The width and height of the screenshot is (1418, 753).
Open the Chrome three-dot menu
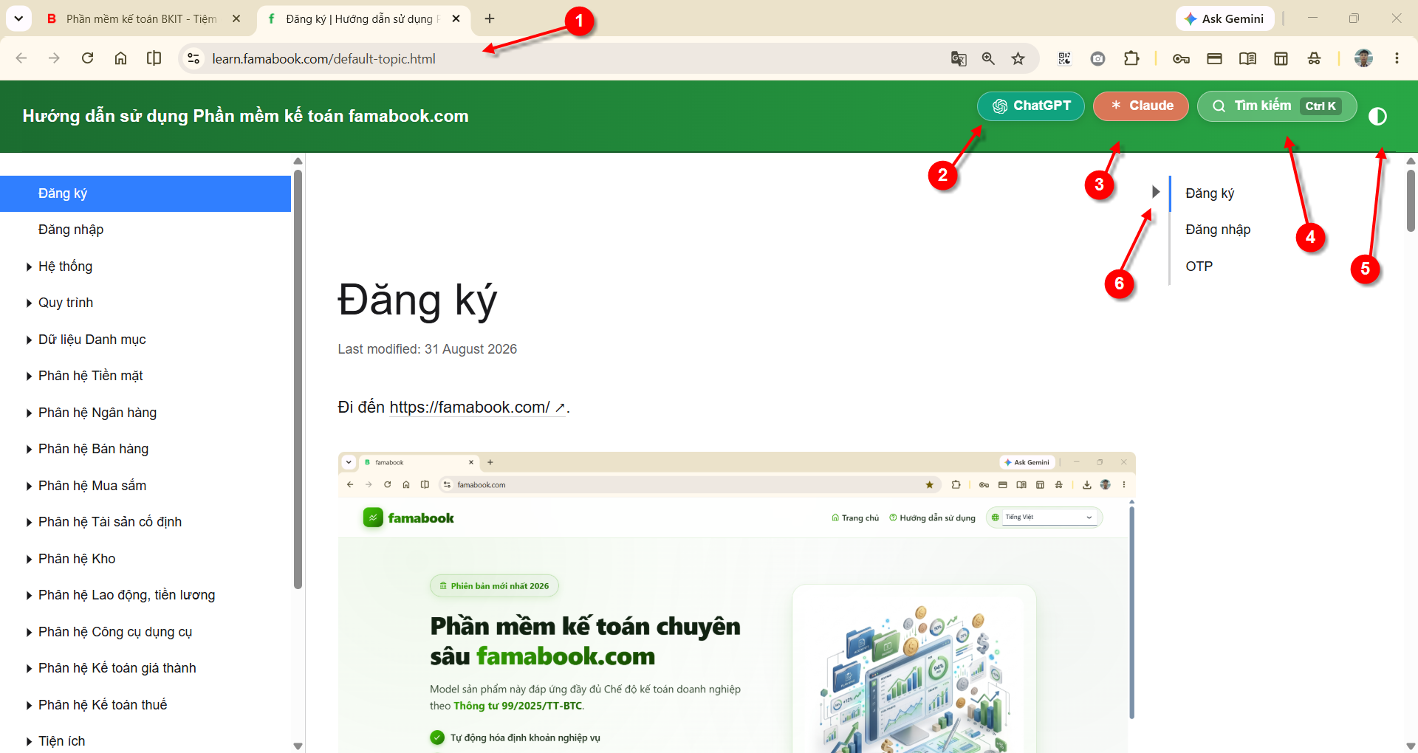pyautogui.click(x=1397, y=58)
